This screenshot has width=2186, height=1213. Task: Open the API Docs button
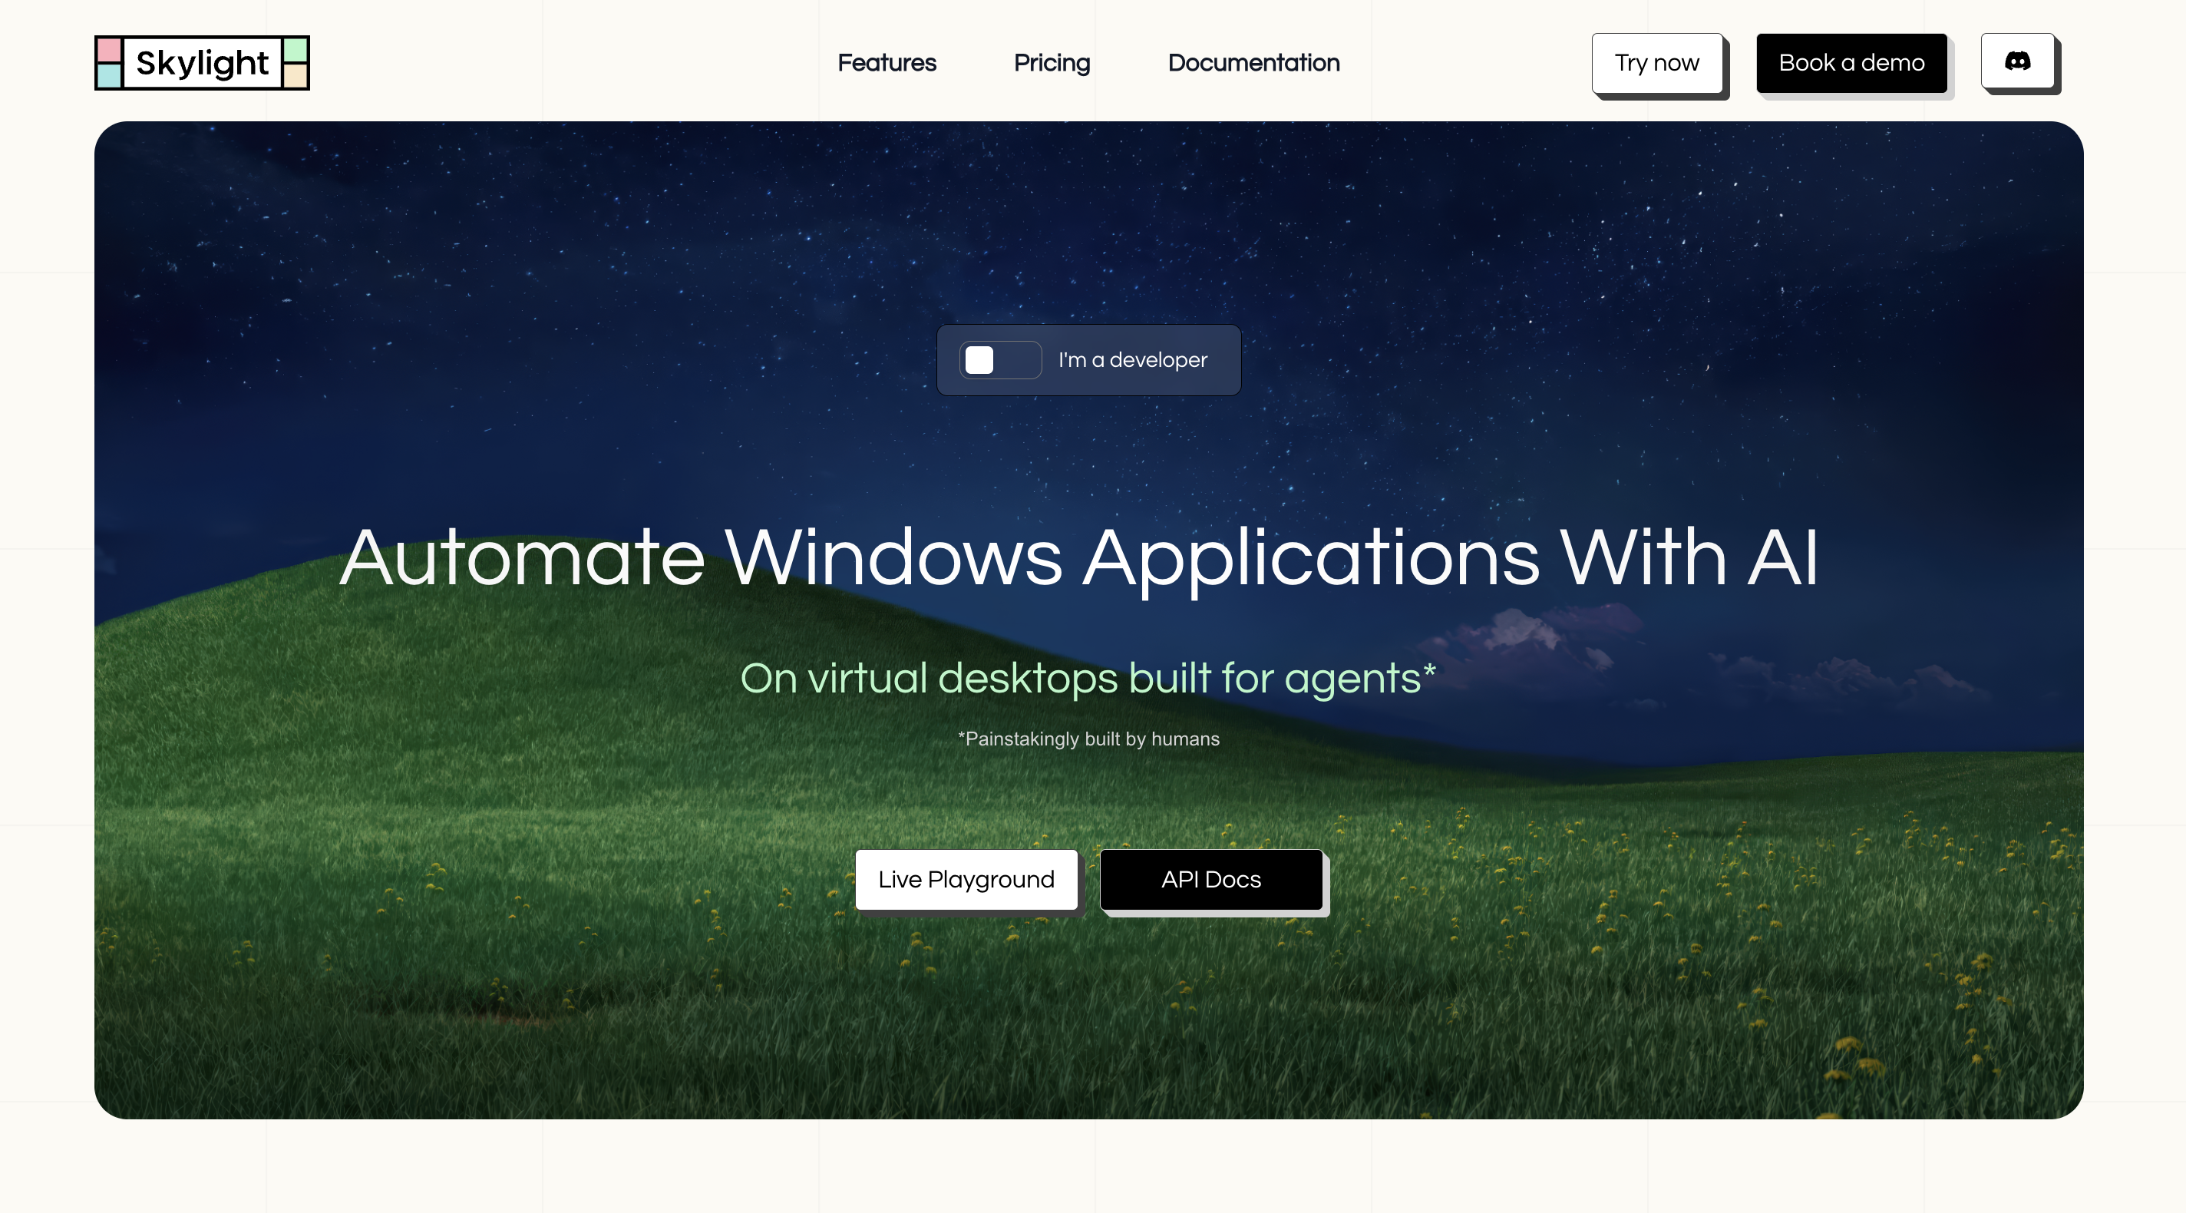(x=1211, y=879)
